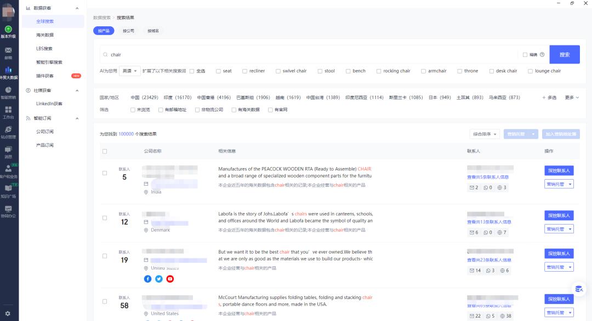Click the company's Facebook icon

pyautogui.click(x=147, y=279)
